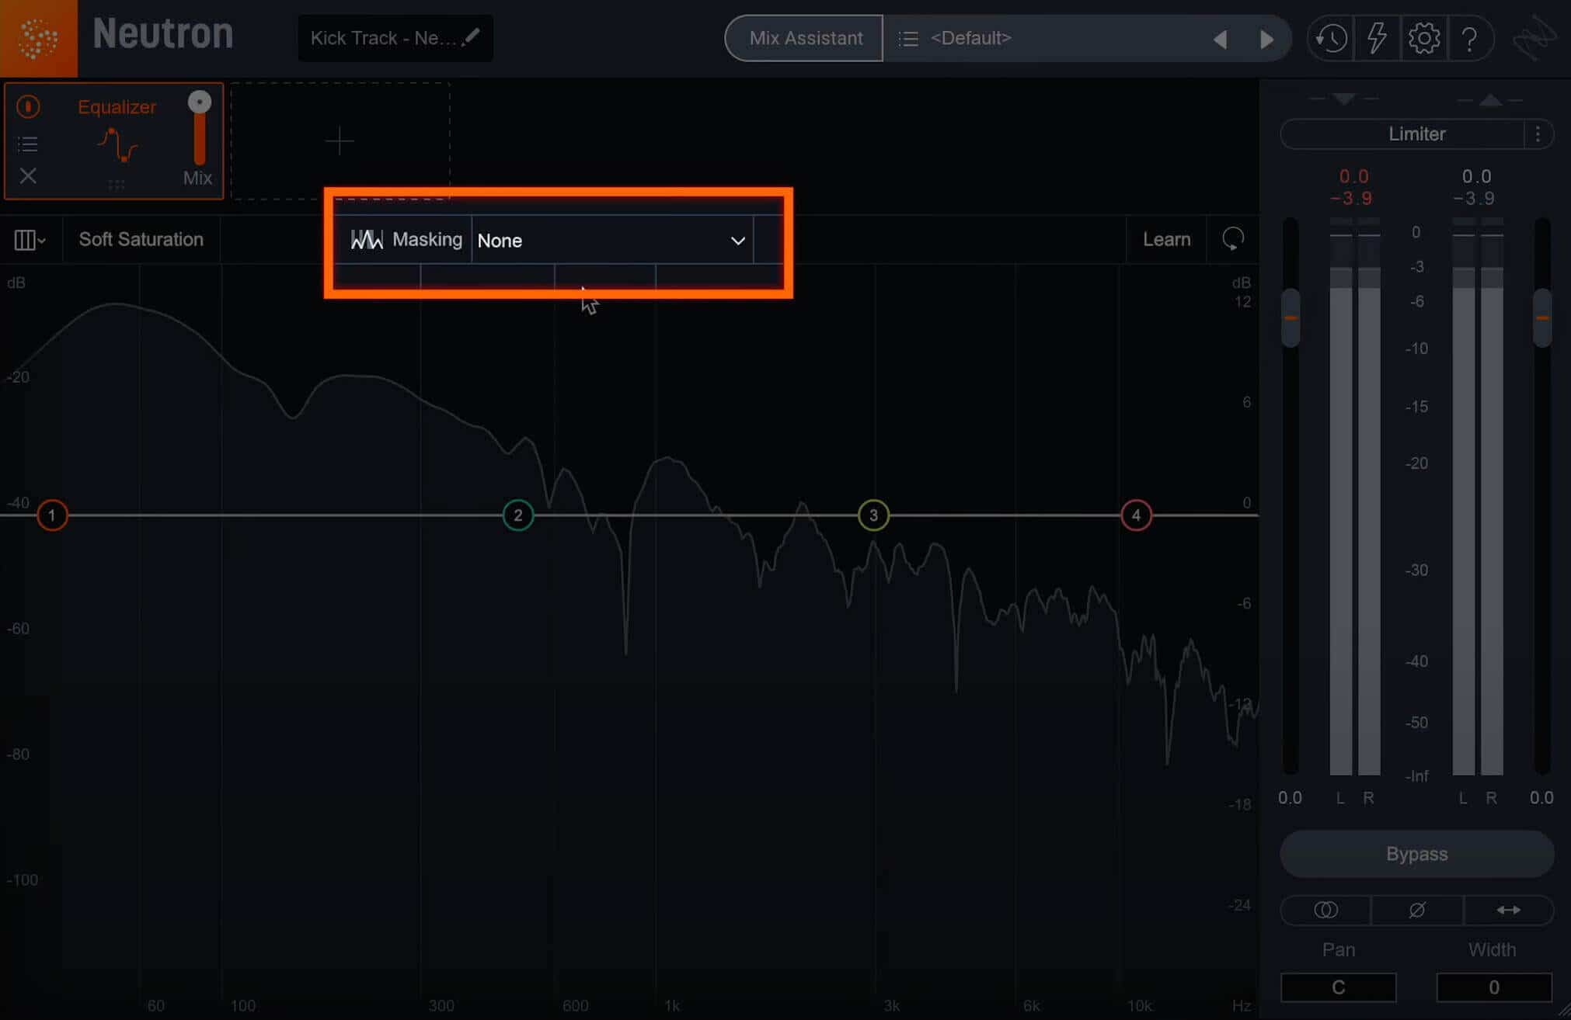Screen dimensions: 1571x1020
Task: Open help via the question mark icon
Action: [x=1469, y=38]
